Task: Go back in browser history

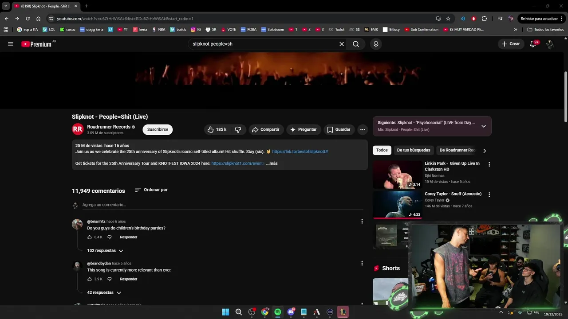Action: 6,19
